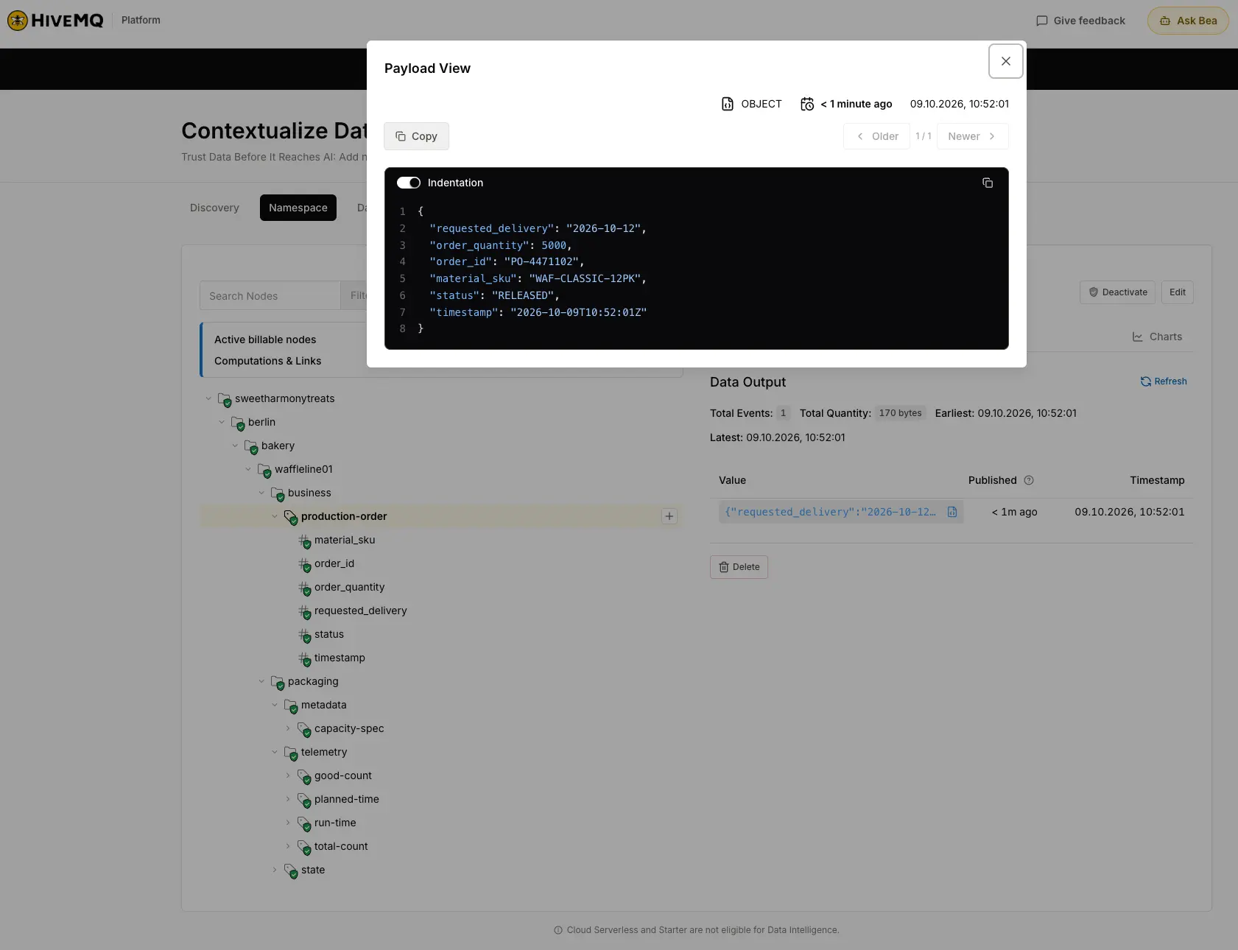Click the telemetry folder icon
The image size is (1238, 950).
(x=291, y=753)
